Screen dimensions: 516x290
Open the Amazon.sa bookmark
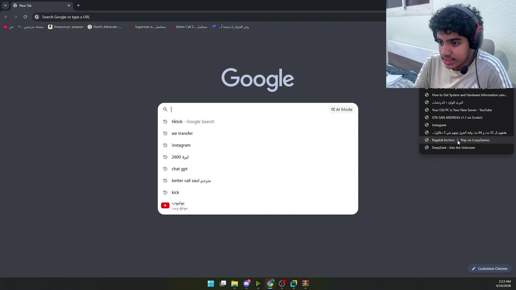[x=66, y=27]
